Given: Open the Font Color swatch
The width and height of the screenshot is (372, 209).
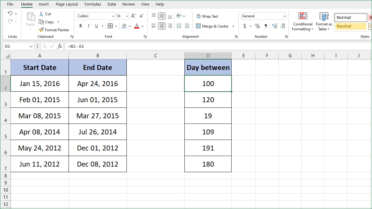Looking at the screenshot, I should [136, 26].
